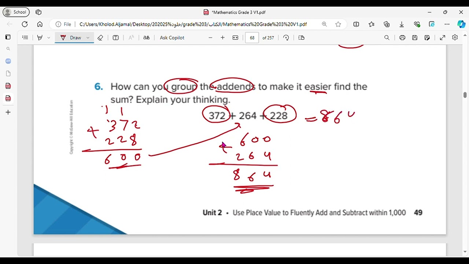This screenshot has height=264, width=469.
Task: Click the vertical scrollbar thumb
Action: click(x=465, y=95)
